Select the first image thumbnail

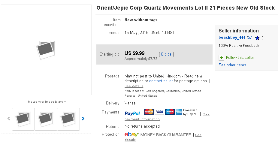click(x=23, y=119)
